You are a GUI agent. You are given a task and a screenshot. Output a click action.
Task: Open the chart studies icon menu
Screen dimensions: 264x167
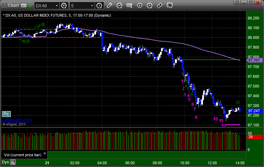click(x=119, y=6)
